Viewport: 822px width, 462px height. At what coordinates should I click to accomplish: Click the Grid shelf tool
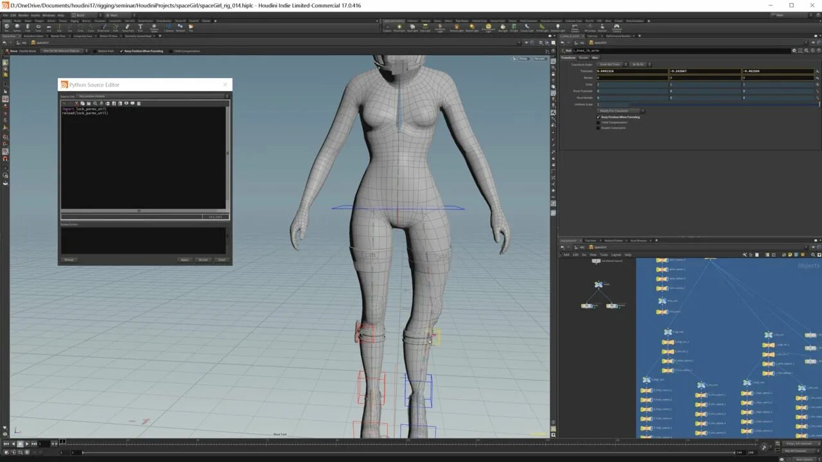pyautogui.click(x=49, y=28)
